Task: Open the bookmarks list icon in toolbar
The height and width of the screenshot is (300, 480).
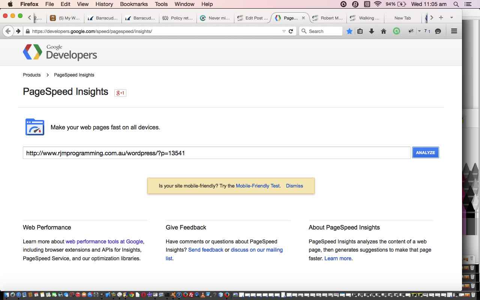Action: tap(360, 31)
